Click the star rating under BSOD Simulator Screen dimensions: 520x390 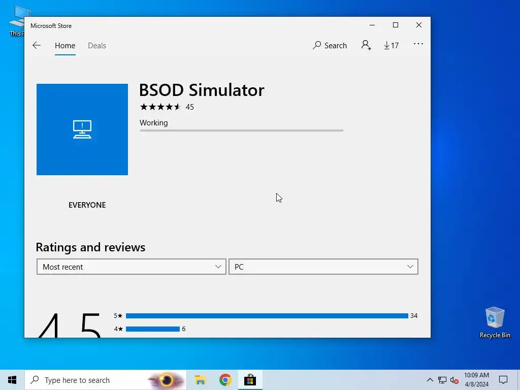coord(160,107)
